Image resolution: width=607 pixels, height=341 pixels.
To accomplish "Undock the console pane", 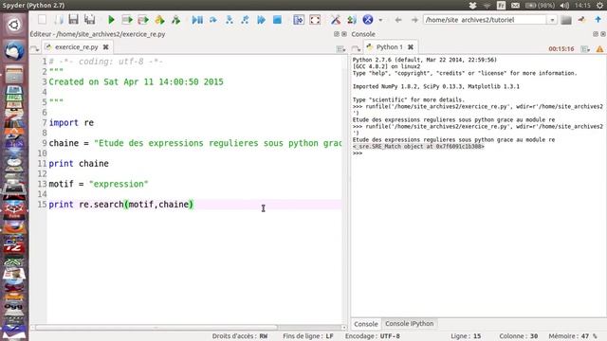I will click(596, 34).
